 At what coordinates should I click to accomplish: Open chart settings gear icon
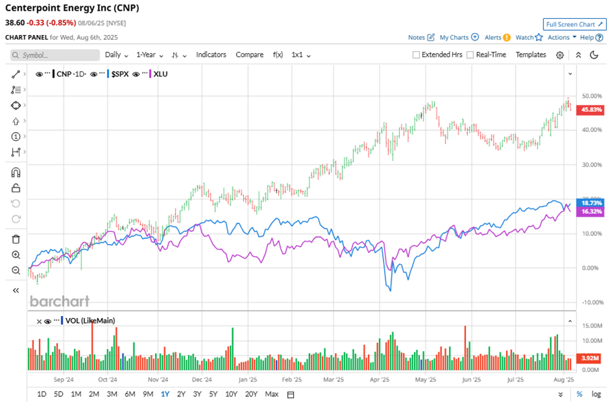[x=559, y=55]
